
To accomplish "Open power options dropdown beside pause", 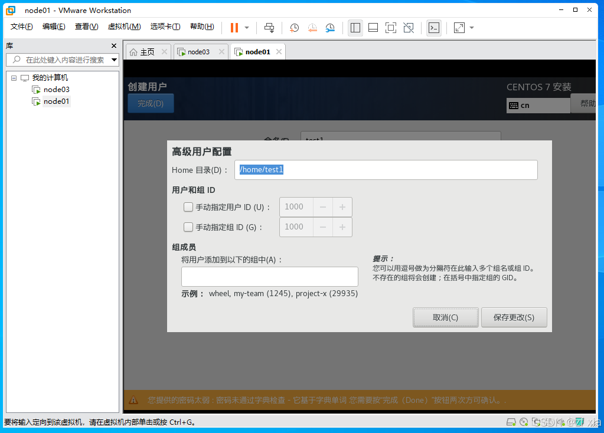I will tap(247, 28).
